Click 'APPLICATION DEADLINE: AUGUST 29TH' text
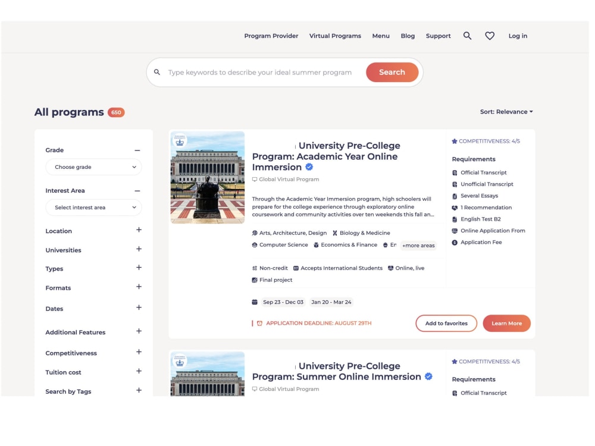This screenshot has height=446, width=595. coord(319,323)
